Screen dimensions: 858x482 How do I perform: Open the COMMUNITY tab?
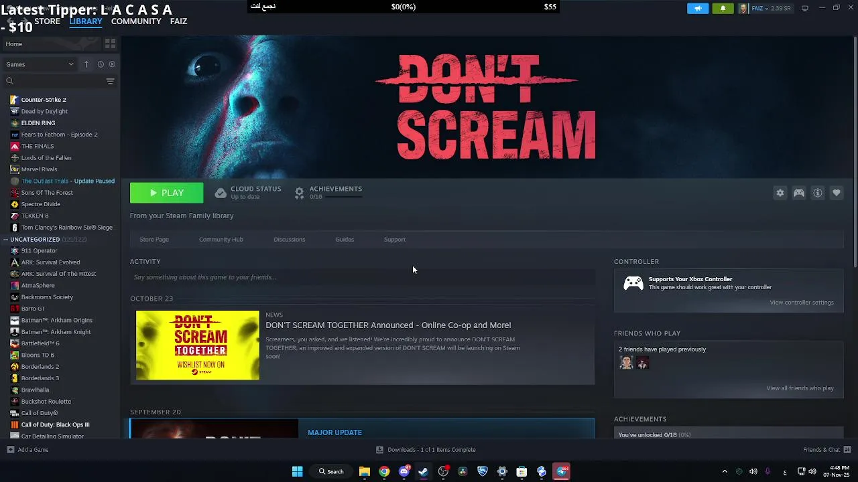point(136,21)
